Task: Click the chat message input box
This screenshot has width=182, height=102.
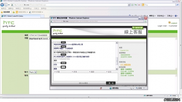Action: 86,77
